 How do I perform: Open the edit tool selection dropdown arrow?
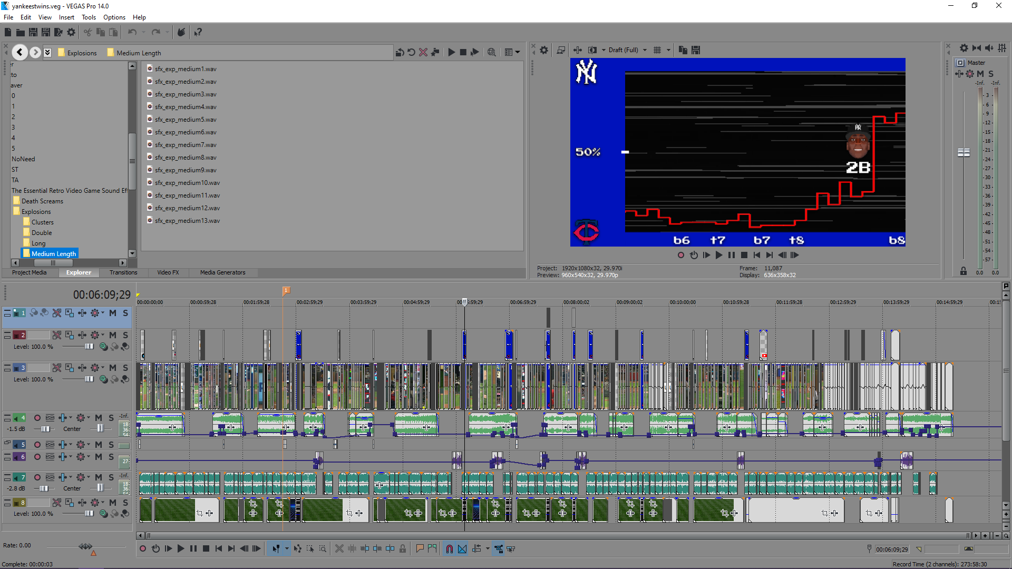[x=287, y=549]
